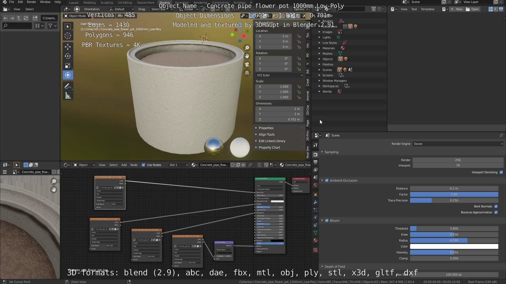
Task: Select the Select Box tool in viewport toolbar
Action: tap(68, 26)
